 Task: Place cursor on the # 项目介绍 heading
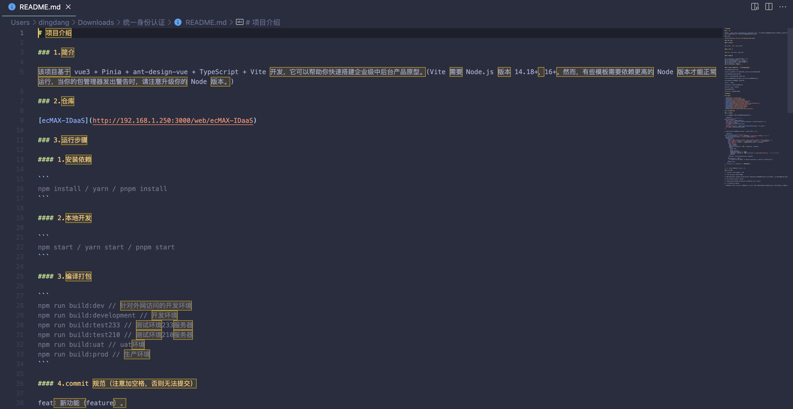55,33
